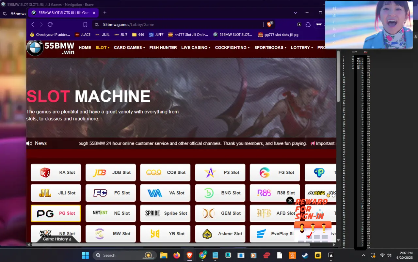Open the GEM Slot provider tile

tap(220, 213)
